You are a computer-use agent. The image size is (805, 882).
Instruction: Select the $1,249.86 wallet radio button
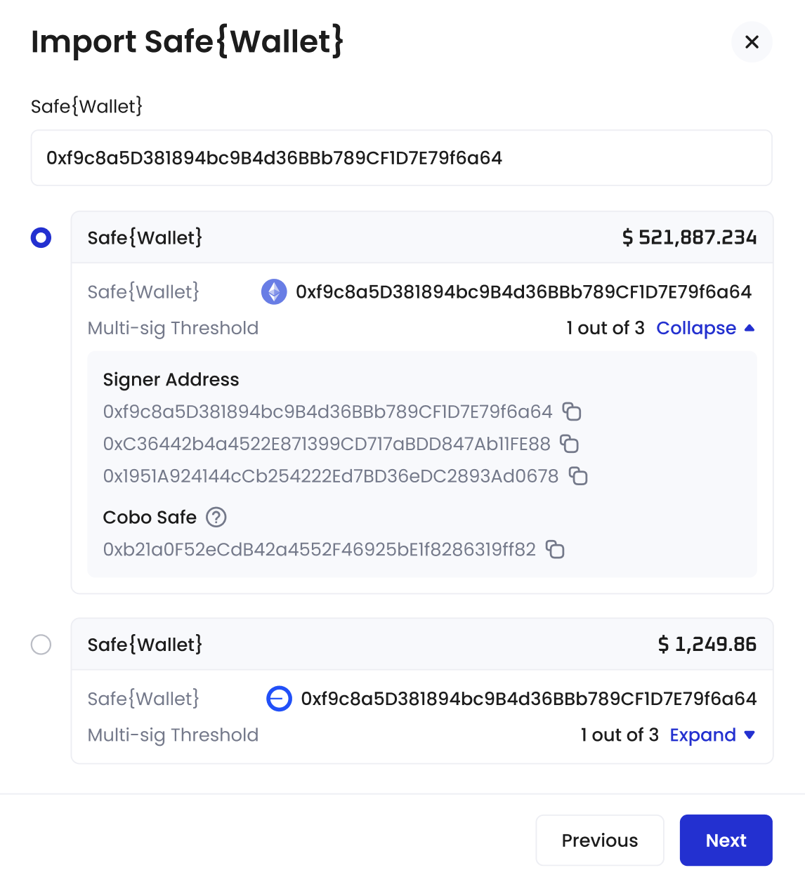pyautogui.click(x=41, y=645)
